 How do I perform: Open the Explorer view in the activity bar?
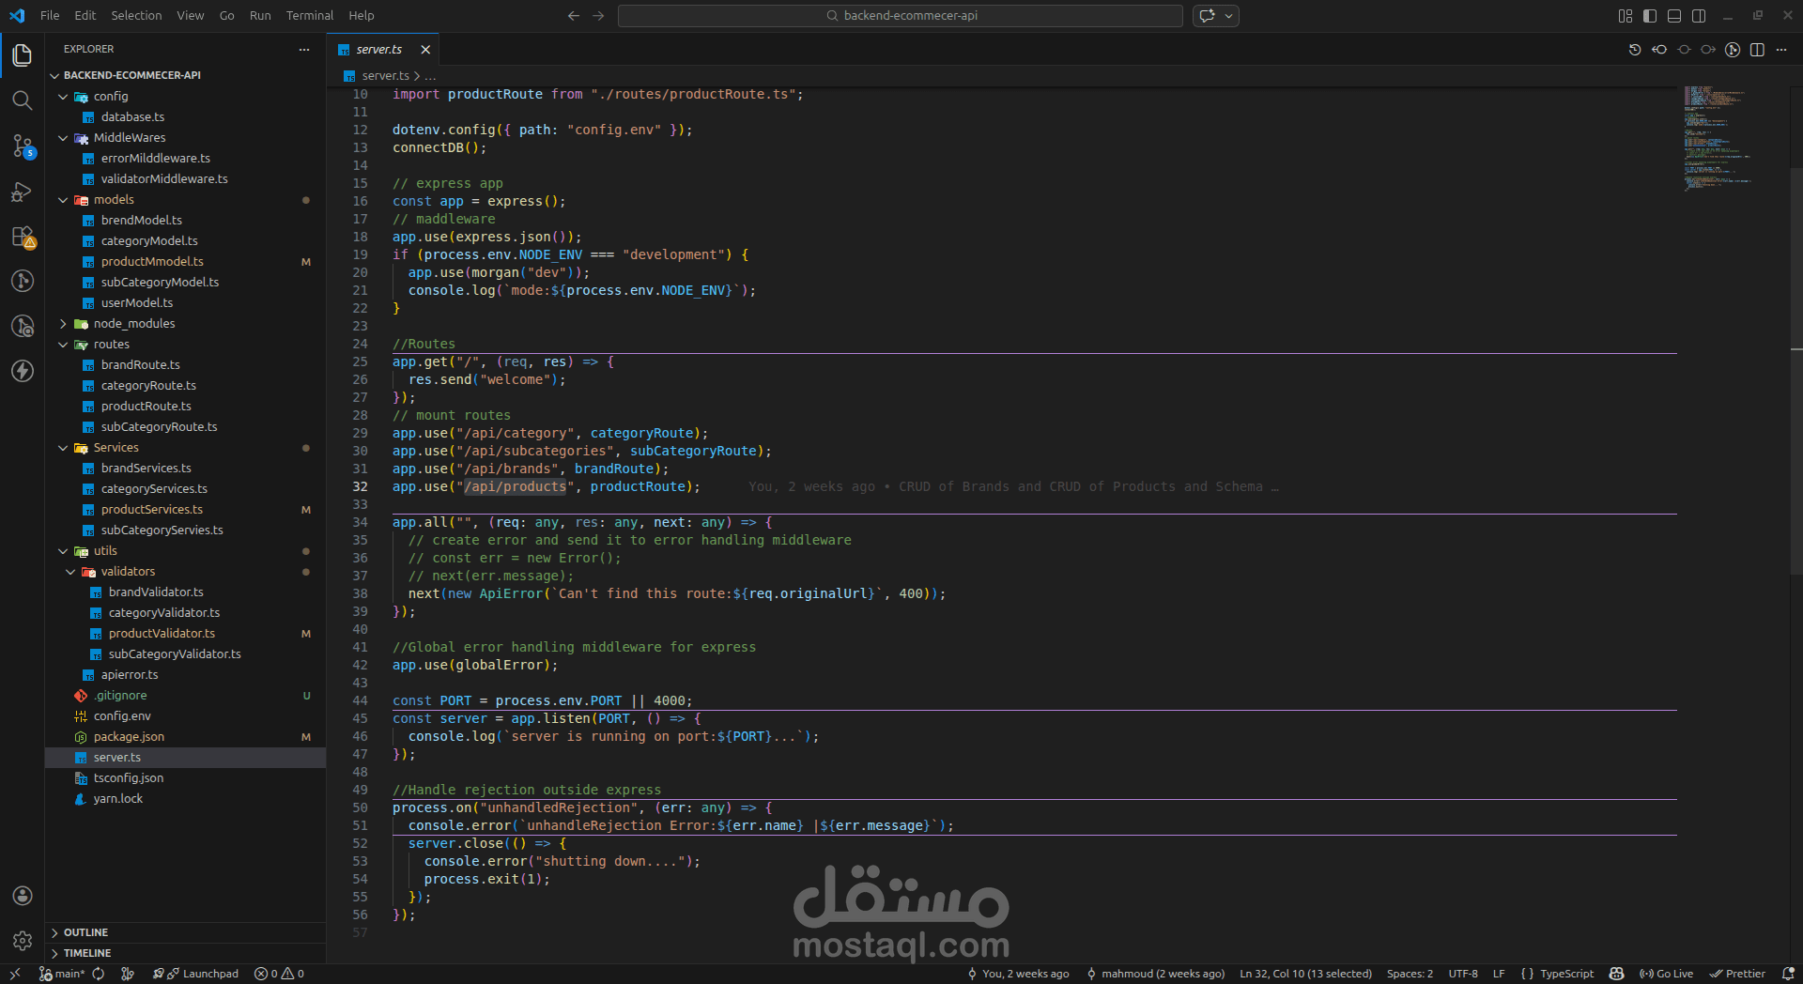tap(23, 55)
